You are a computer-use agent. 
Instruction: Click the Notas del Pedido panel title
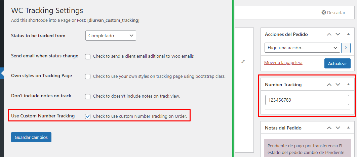[x=283, y=128]
